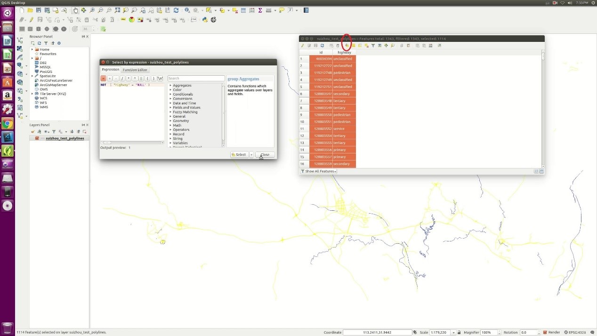The image size is (597, 336).
Task: Click the filter funnel icon in attribute table
Action: [x=373, y=46]
